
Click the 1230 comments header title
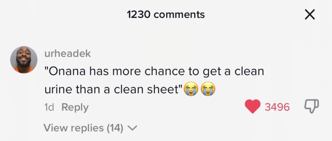166,15
